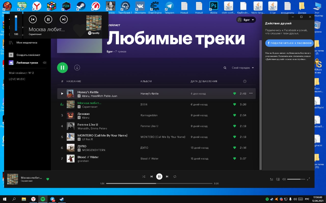Open 'Мой плейлист № 2' playlist
The height and width of the screenshot is (203, 326).
(x=21, y=73)
